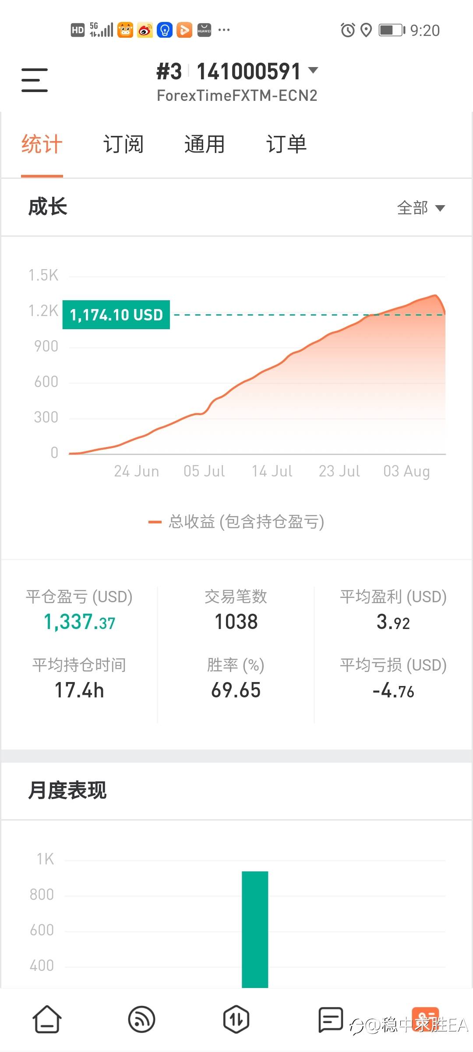Screen dimensions: 473x1052
Task: Switch to the 通用 tab
Action: (x=205, y=144)
